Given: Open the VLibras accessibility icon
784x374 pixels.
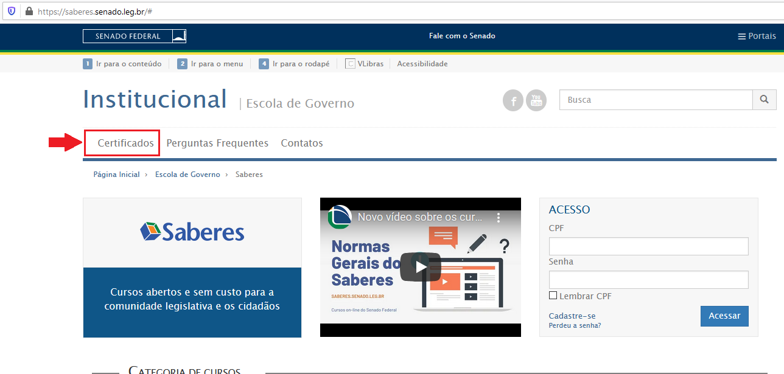Looking at the screenshot, I should pos(350,64).
